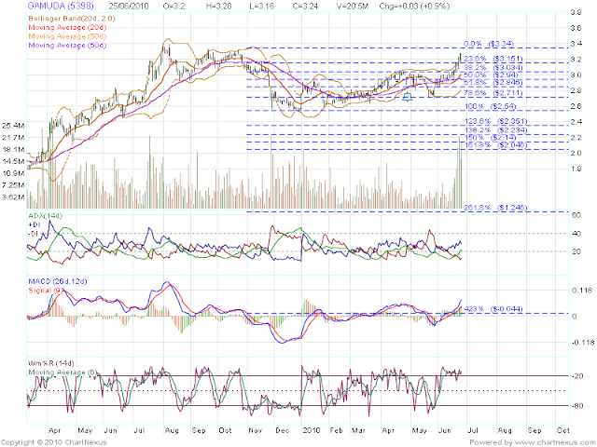Screen dimensions: 597x447
Task: Click the Nov month label on time axis
Action: pos(255,430)
